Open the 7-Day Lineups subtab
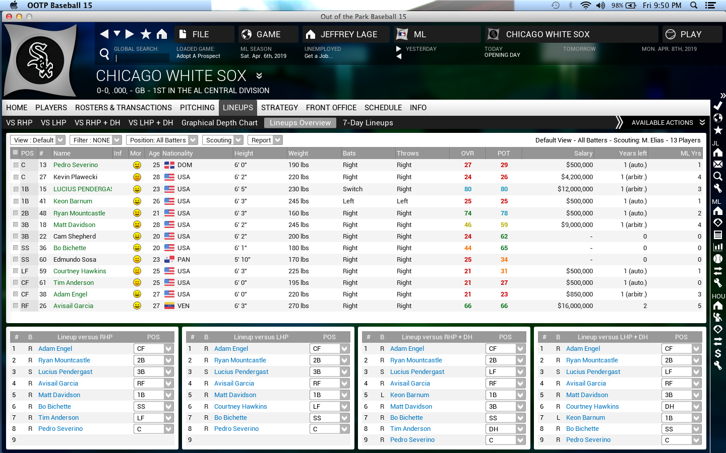Screen dimensions: 726x453 pos(368,123)
